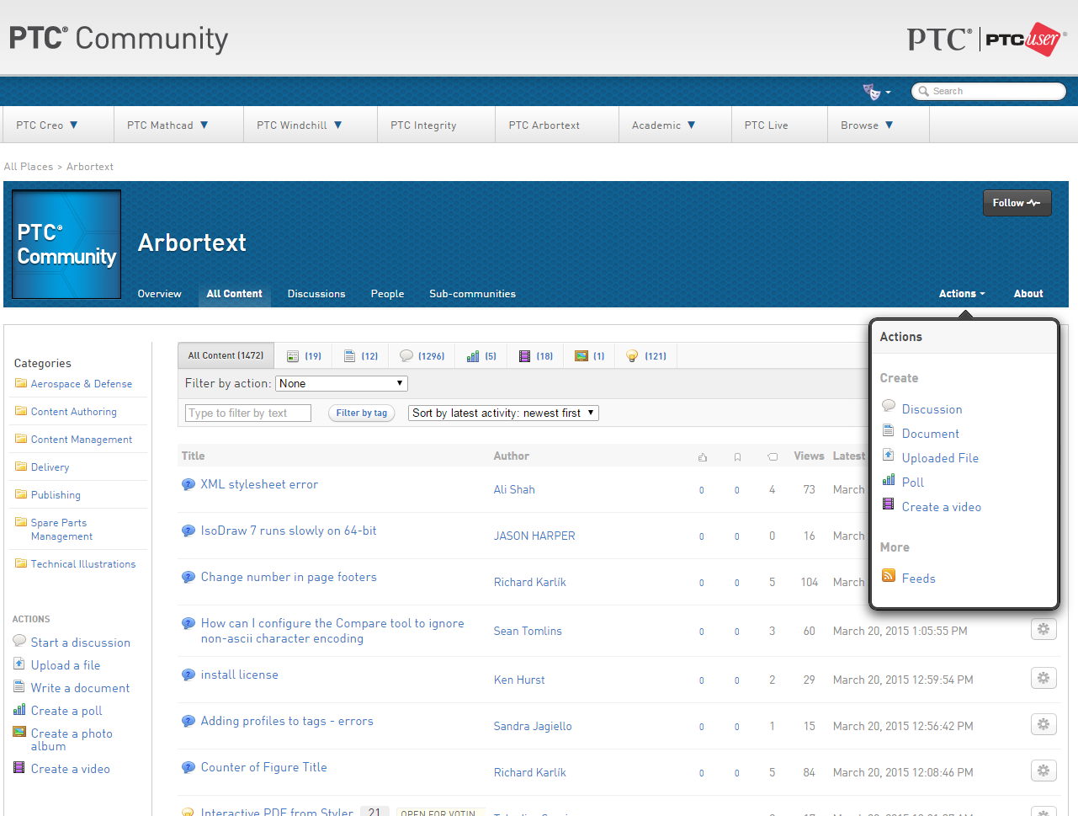The image size is (1078, 816).
Task: Click the All Places breadcrumb link
Action: pyautogui.click(x=29, y=167)
